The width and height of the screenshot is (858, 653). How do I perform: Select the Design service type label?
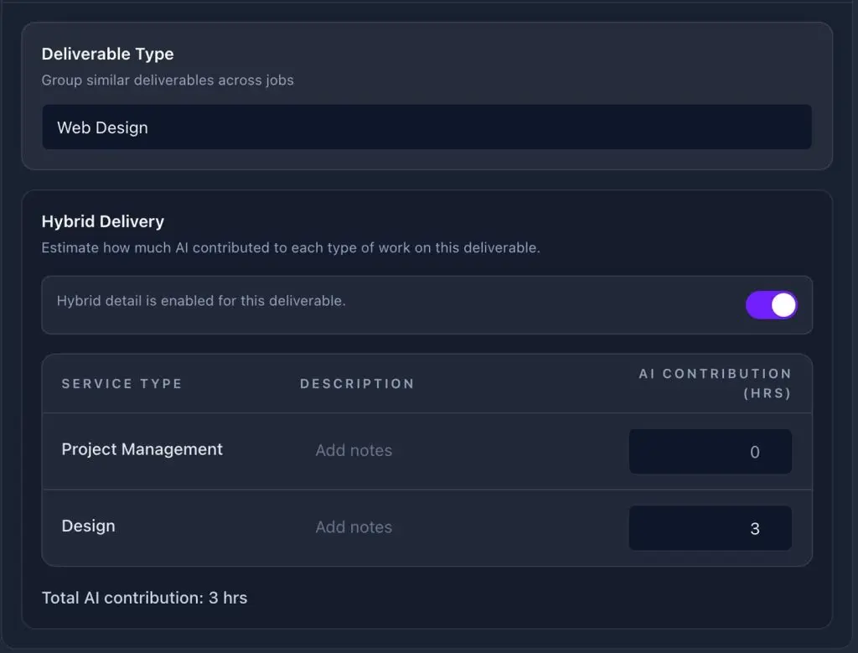[88, 526]
